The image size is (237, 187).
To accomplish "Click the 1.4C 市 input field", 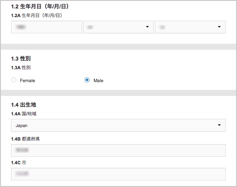I will (x=118, y=174).
